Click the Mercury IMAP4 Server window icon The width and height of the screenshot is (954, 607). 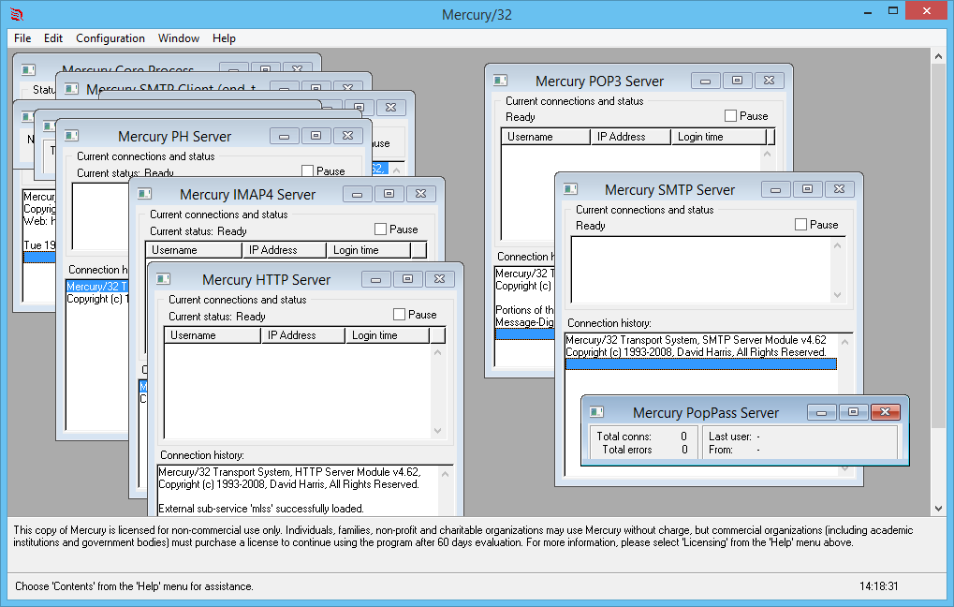click(144, 194)
